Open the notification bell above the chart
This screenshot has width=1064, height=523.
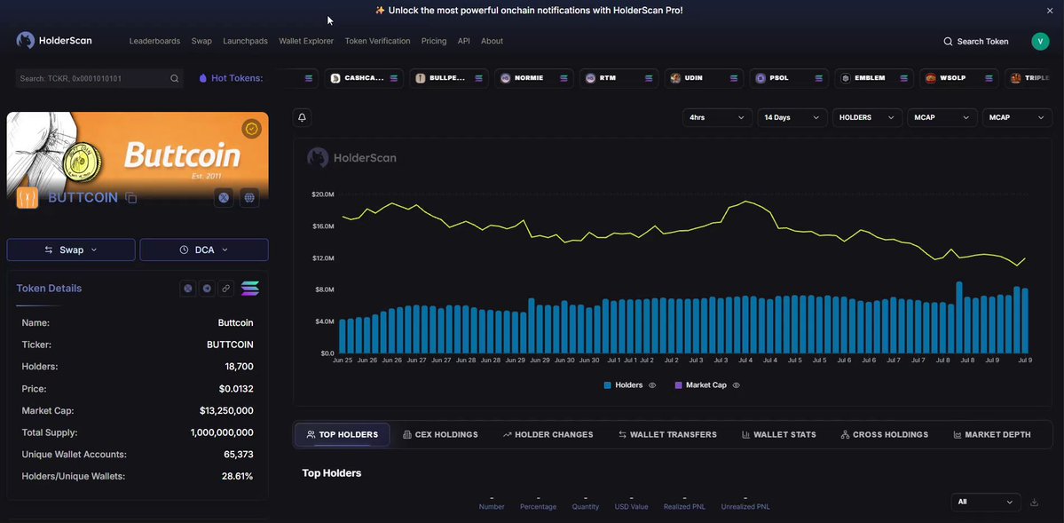(x=303, y=117)
